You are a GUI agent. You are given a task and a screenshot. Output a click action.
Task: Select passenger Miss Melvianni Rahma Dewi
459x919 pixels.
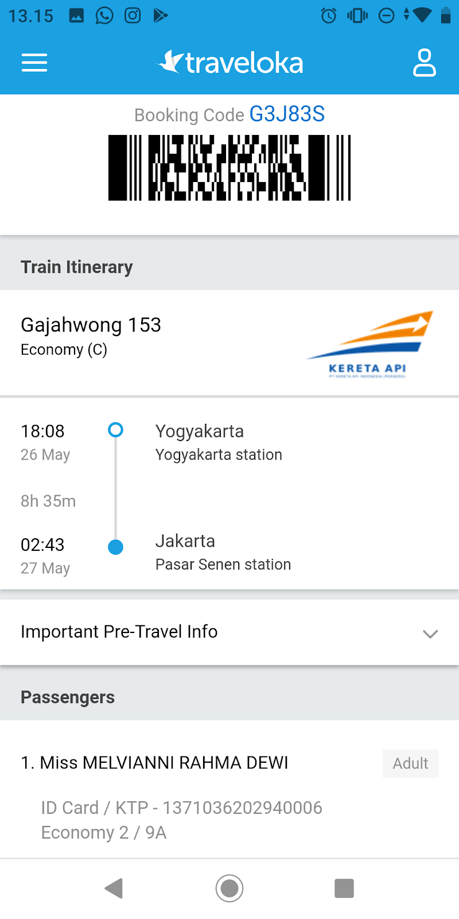click(155, 763)
